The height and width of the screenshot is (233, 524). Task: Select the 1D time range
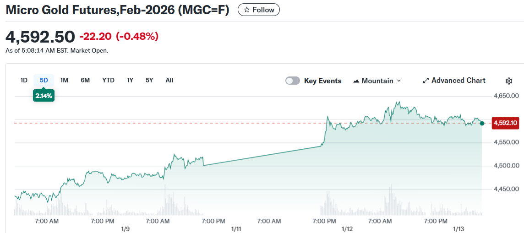(24, 80)
